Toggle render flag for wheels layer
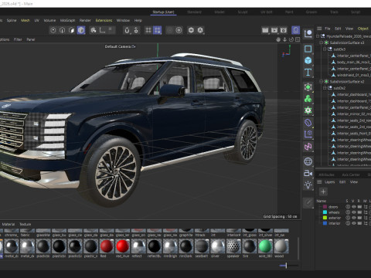Image resolution: width=371 pixels, height=278 pixels. [359, 212]
